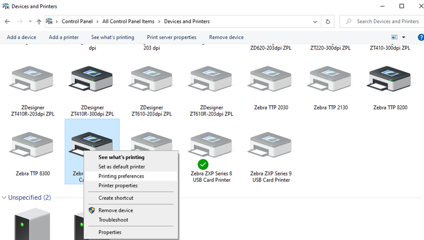Choose Troubleshoot in context menu
The image size is (424, 240).
[113, 220]
